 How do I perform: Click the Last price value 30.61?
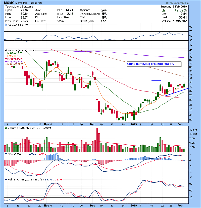click(x=183, y=17)
